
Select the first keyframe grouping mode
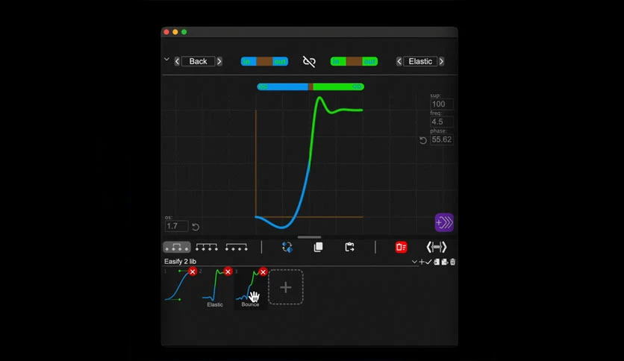[177, 247]
